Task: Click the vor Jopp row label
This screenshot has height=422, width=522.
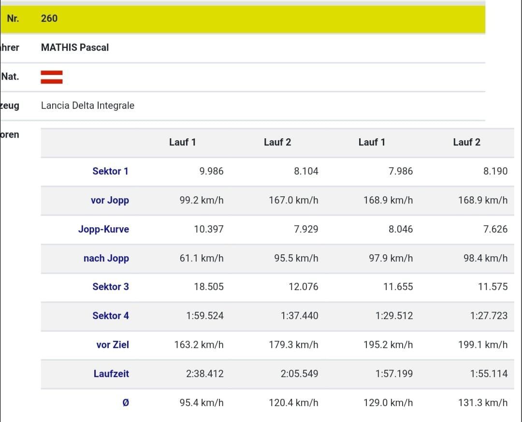Action: 110,200
